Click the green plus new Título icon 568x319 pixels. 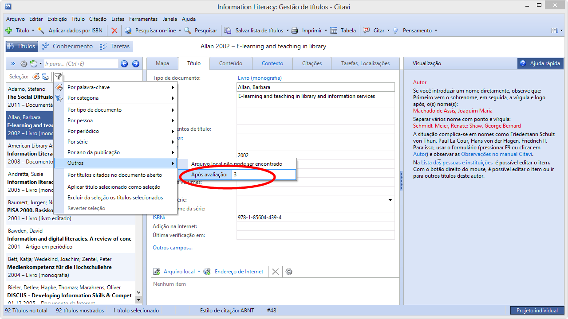coord(8,31)
